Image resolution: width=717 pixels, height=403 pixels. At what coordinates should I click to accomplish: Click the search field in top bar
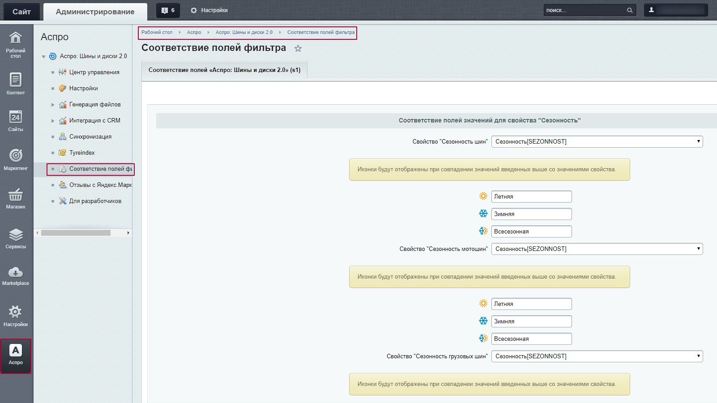click(584, 10)
